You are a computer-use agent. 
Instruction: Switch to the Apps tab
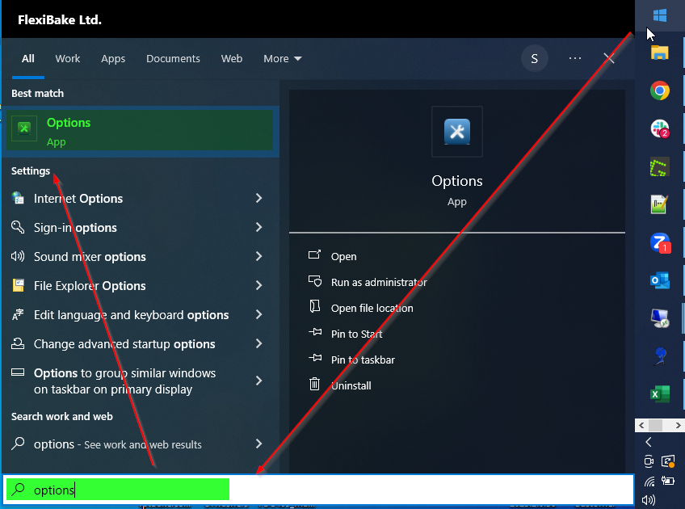[x=113, y=58]
